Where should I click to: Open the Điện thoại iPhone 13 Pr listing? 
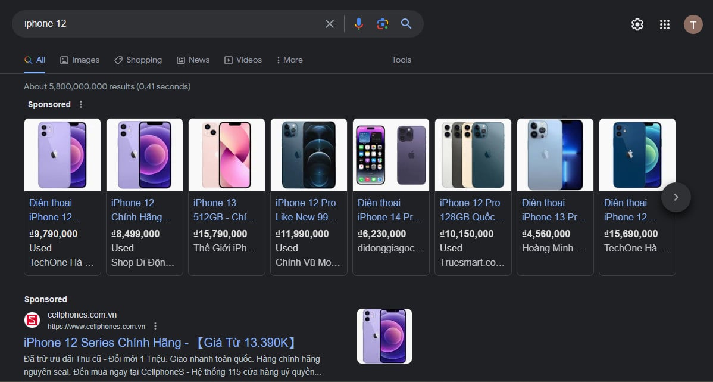(554, 210)
